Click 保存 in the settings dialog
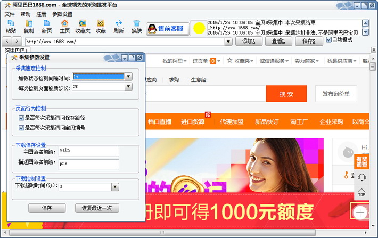Image resolution: width=378 pixels, height=238 pixels. 47,208
